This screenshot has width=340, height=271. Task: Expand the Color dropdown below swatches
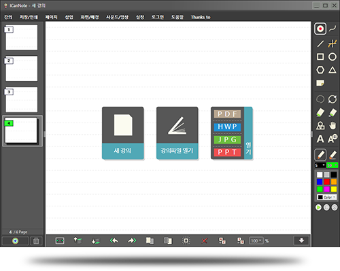tap(326, 197)
